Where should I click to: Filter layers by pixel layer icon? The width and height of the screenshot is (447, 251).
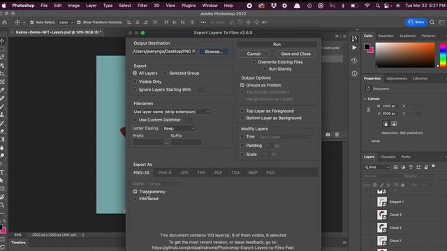click(396, 167)
